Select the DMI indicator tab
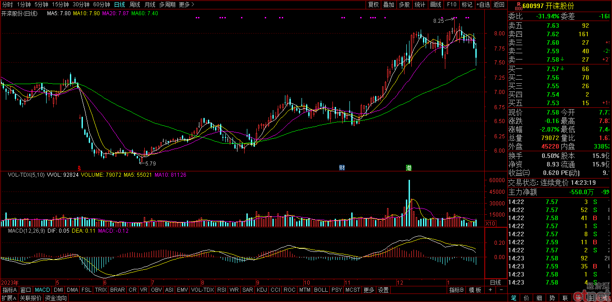Screen dimensions: 612x302 tap(58, 290)
